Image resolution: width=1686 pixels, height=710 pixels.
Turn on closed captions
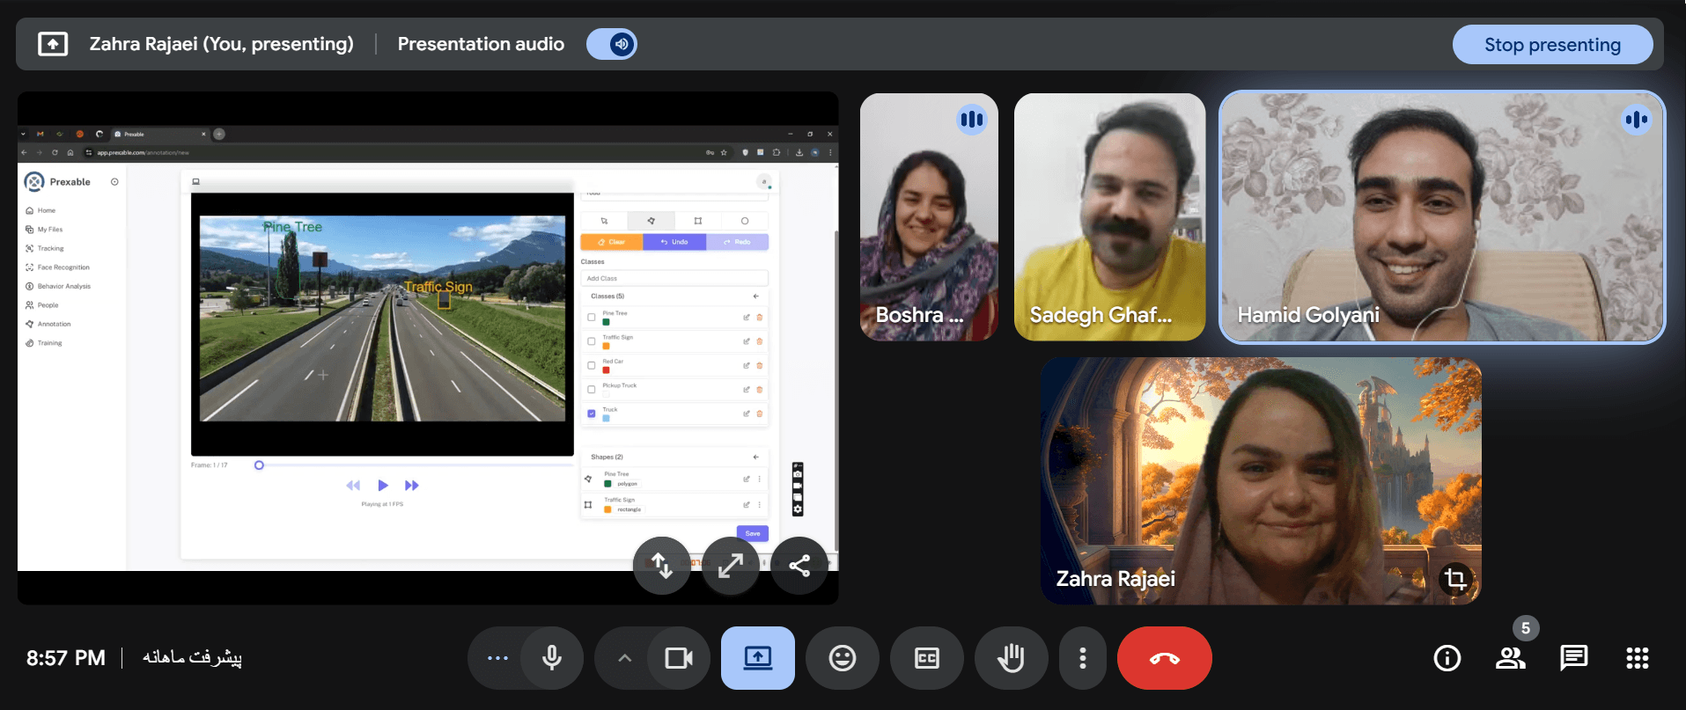(926, 658)
